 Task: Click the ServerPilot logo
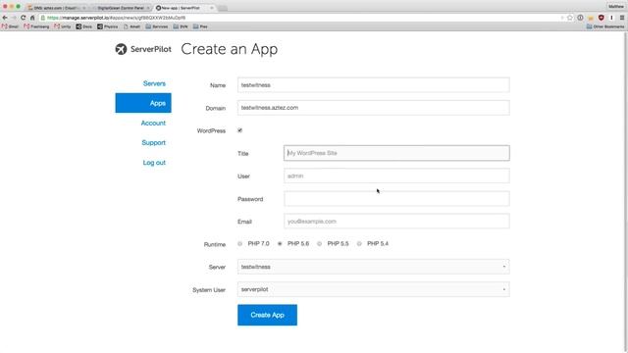(x=143, y=49)
